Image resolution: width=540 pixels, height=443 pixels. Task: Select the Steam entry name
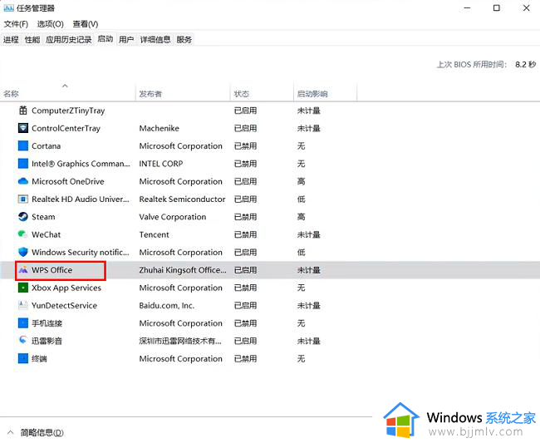[x=43, y=217]
